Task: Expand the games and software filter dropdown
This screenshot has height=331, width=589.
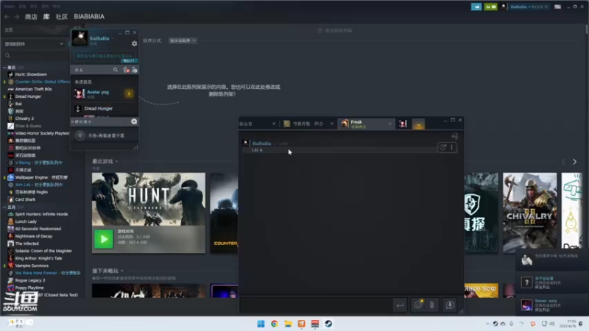Action: [x=34, y=44]
